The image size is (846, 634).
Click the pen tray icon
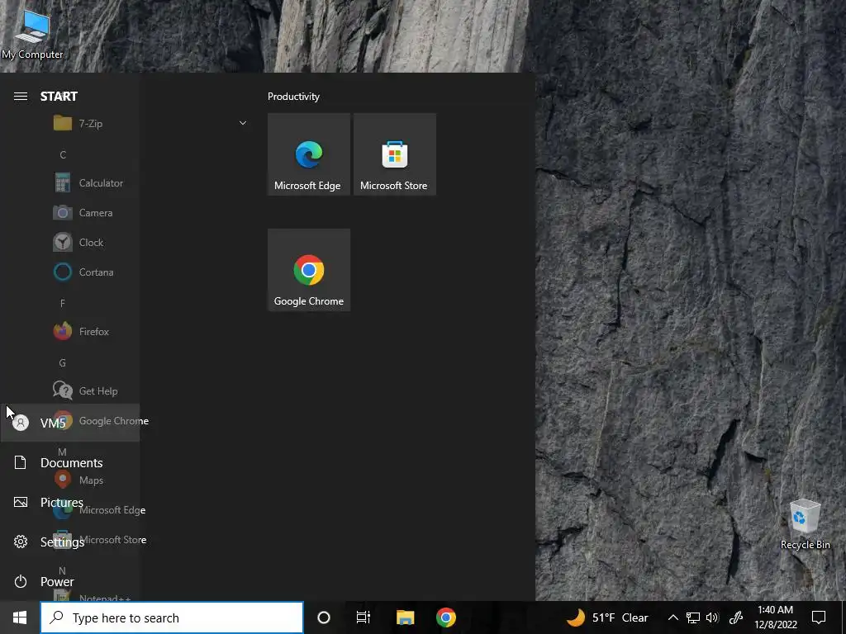click(736, 617)
